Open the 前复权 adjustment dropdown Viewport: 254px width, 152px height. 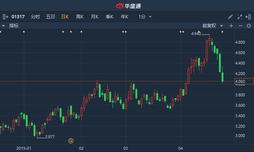213,26
